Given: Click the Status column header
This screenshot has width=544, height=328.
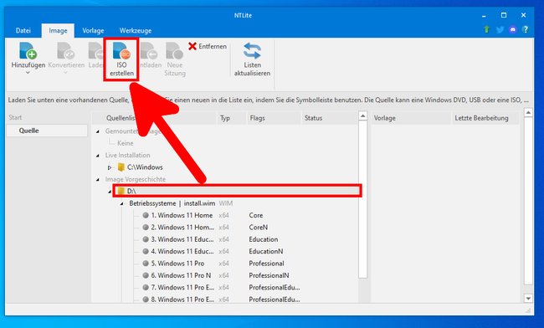Looking at the screenshot, I should [330, 118].
